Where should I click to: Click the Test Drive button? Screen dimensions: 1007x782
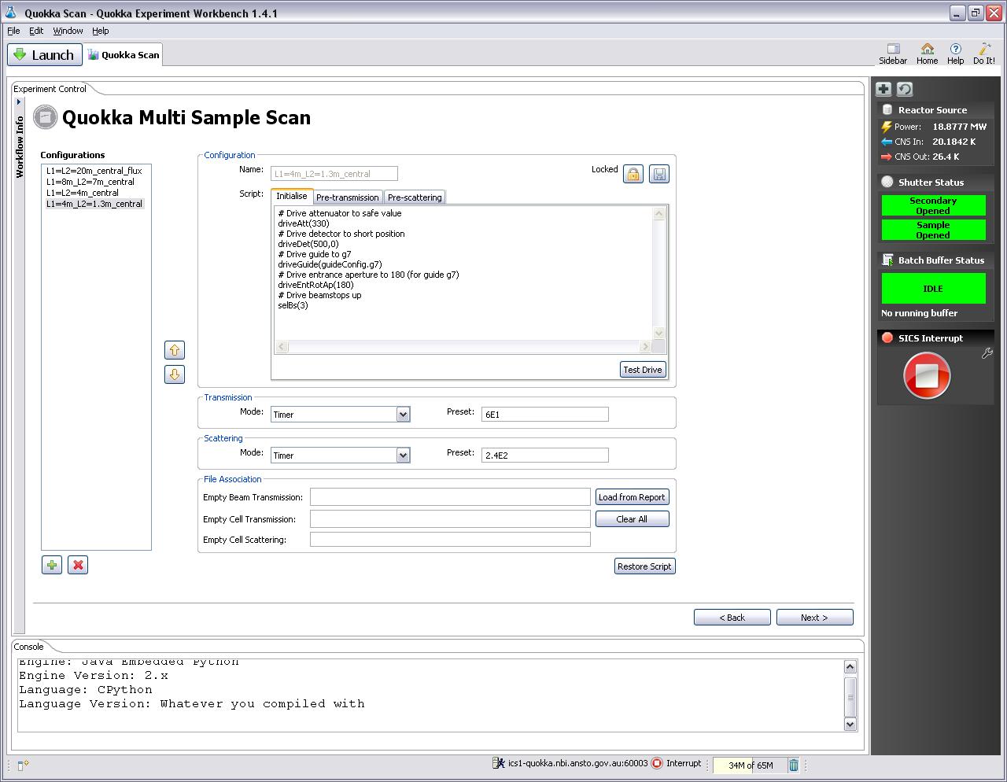(642, 370)
